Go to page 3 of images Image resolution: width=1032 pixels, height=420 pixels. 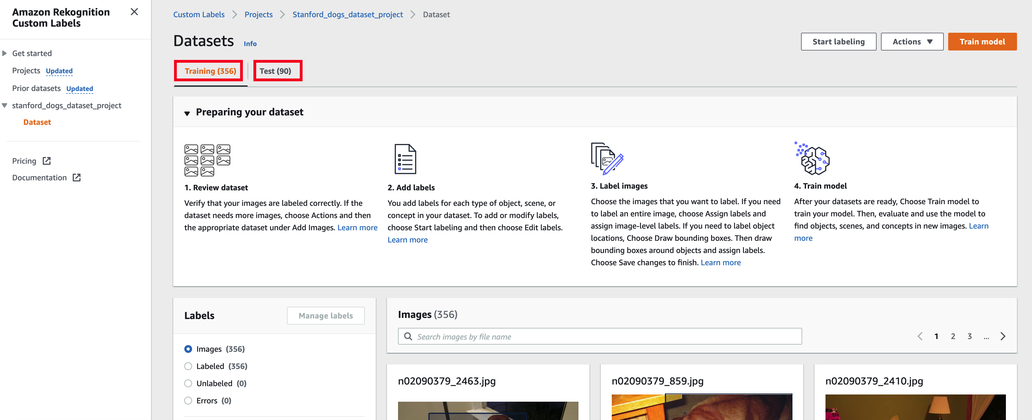click(x=970, y=336)
